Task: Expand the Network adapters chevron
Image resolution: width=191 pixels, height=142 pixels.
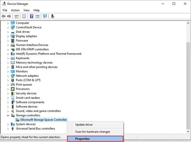Action: (8, 76)
